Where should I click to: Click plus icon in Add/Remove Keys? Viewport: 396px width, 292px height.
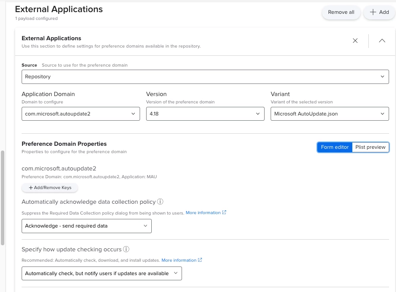[x=31, y=188]
